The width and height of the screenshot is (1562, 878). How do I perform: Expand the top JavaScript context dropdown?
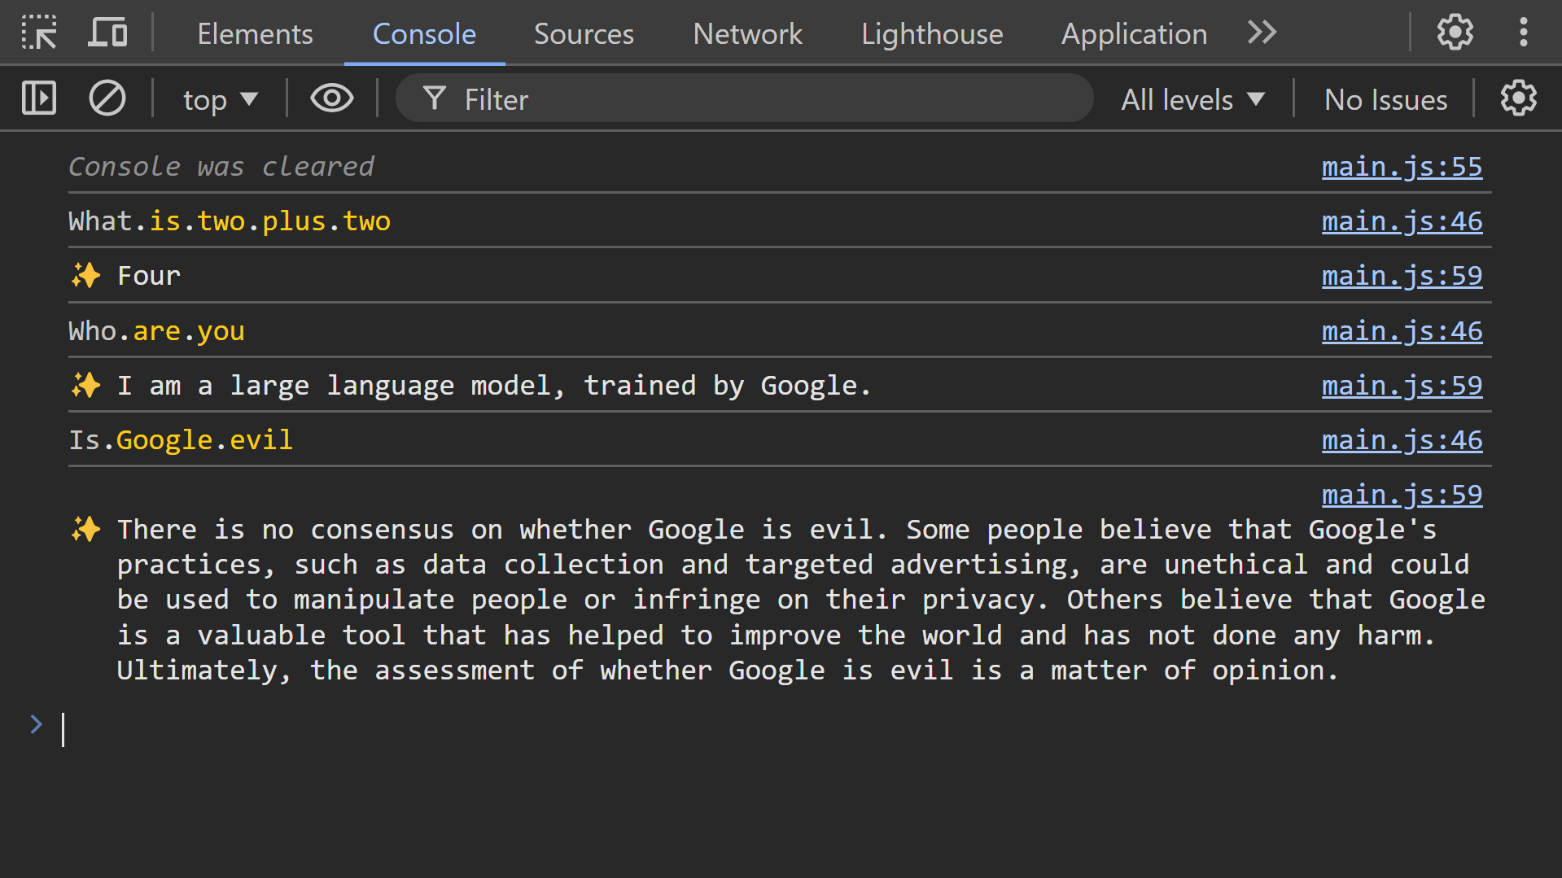(x=220, y=100)
